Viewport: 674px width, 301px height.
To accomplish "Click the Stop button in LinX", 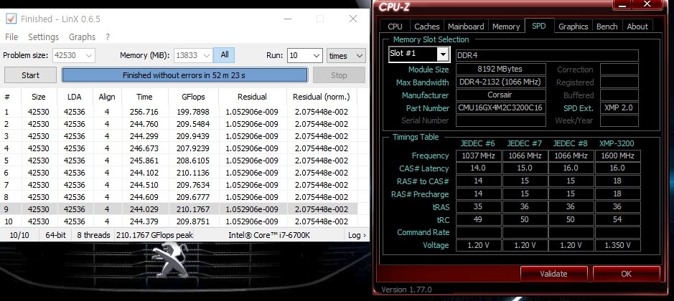I will point(339,75).
